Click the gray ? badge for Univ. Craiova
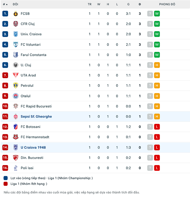 point(150,34)
